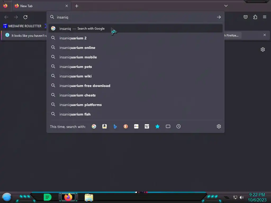This screenshot has height=203, width=271.
Task: Select suggestion insaniquarium cheats
Action: (135, 95)
